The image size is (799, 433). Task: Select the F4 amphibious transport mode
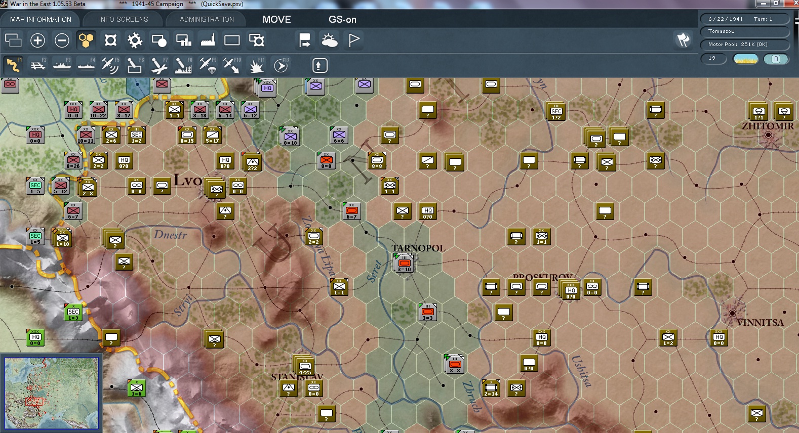click(87, 65)
